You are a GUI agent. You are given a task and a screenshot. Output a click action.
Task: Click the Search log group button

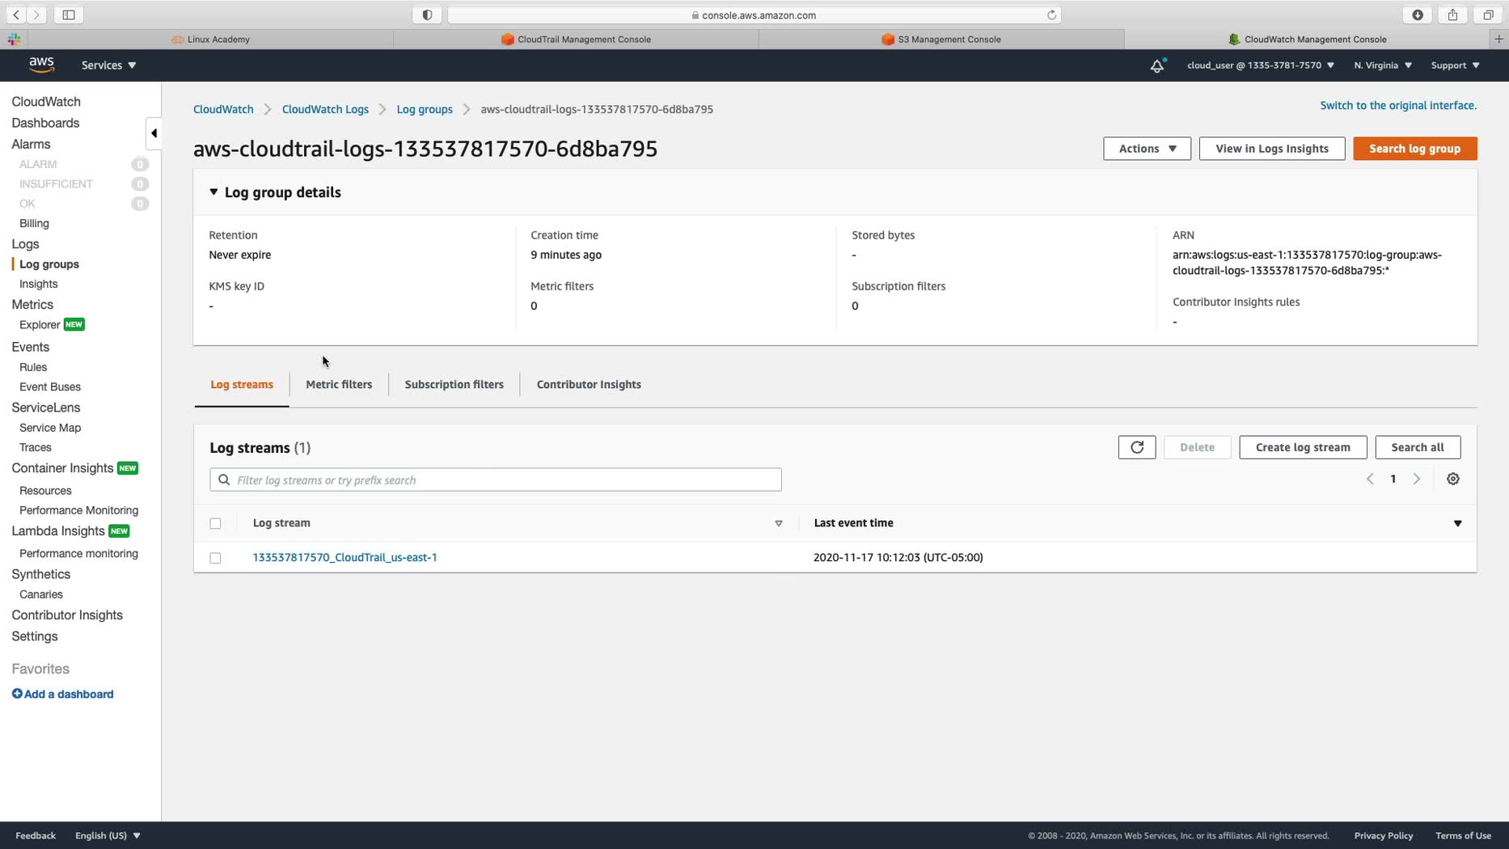point(1415,149)
